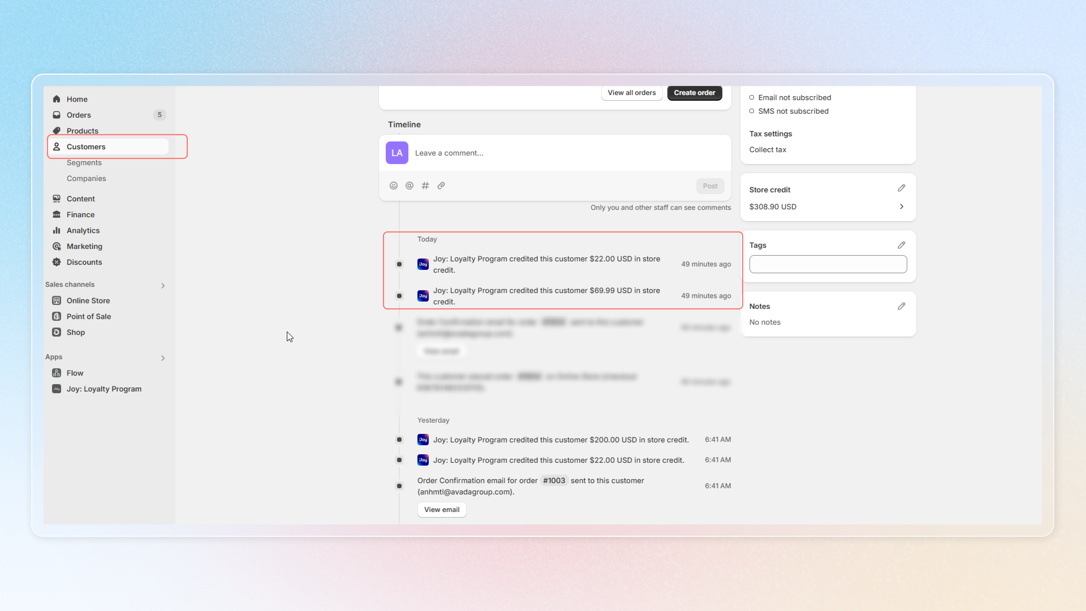Open the Flow app in sidebar
Viewport: 1086px width, 611px height.
coord(75,373)
